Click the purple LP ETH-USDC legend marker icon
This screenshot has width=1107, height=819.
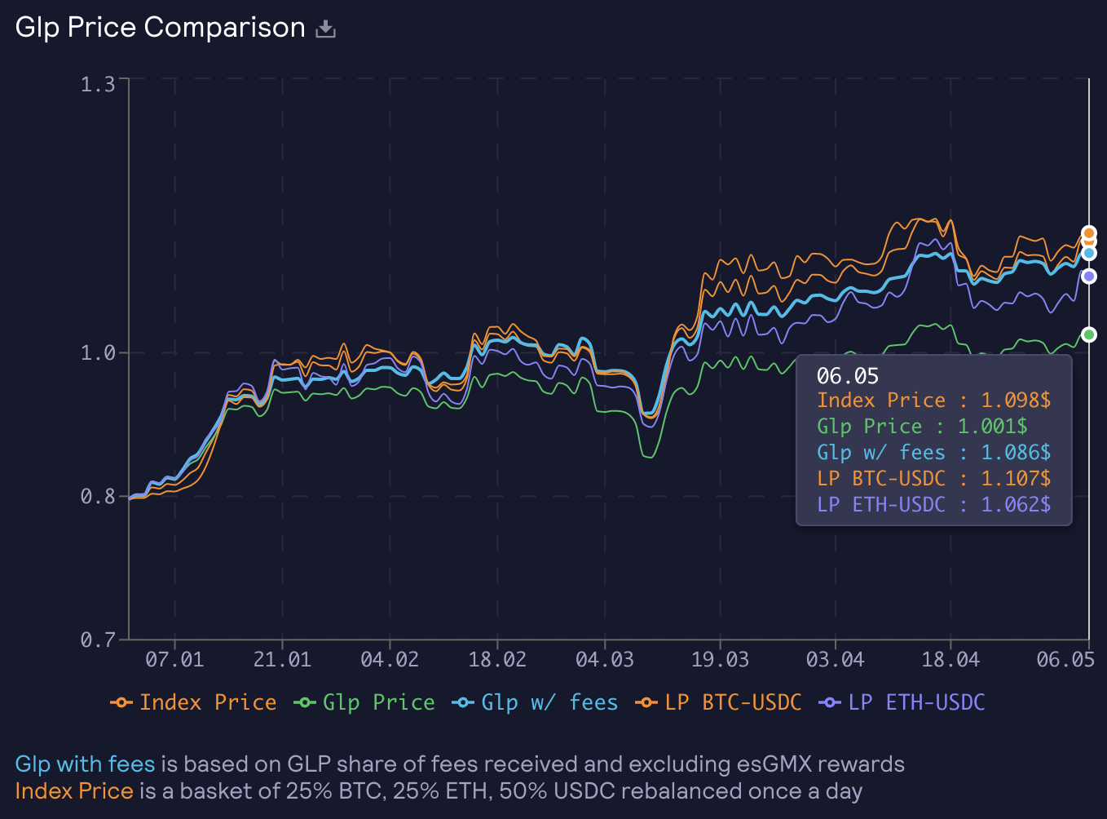tap(828, 702)
